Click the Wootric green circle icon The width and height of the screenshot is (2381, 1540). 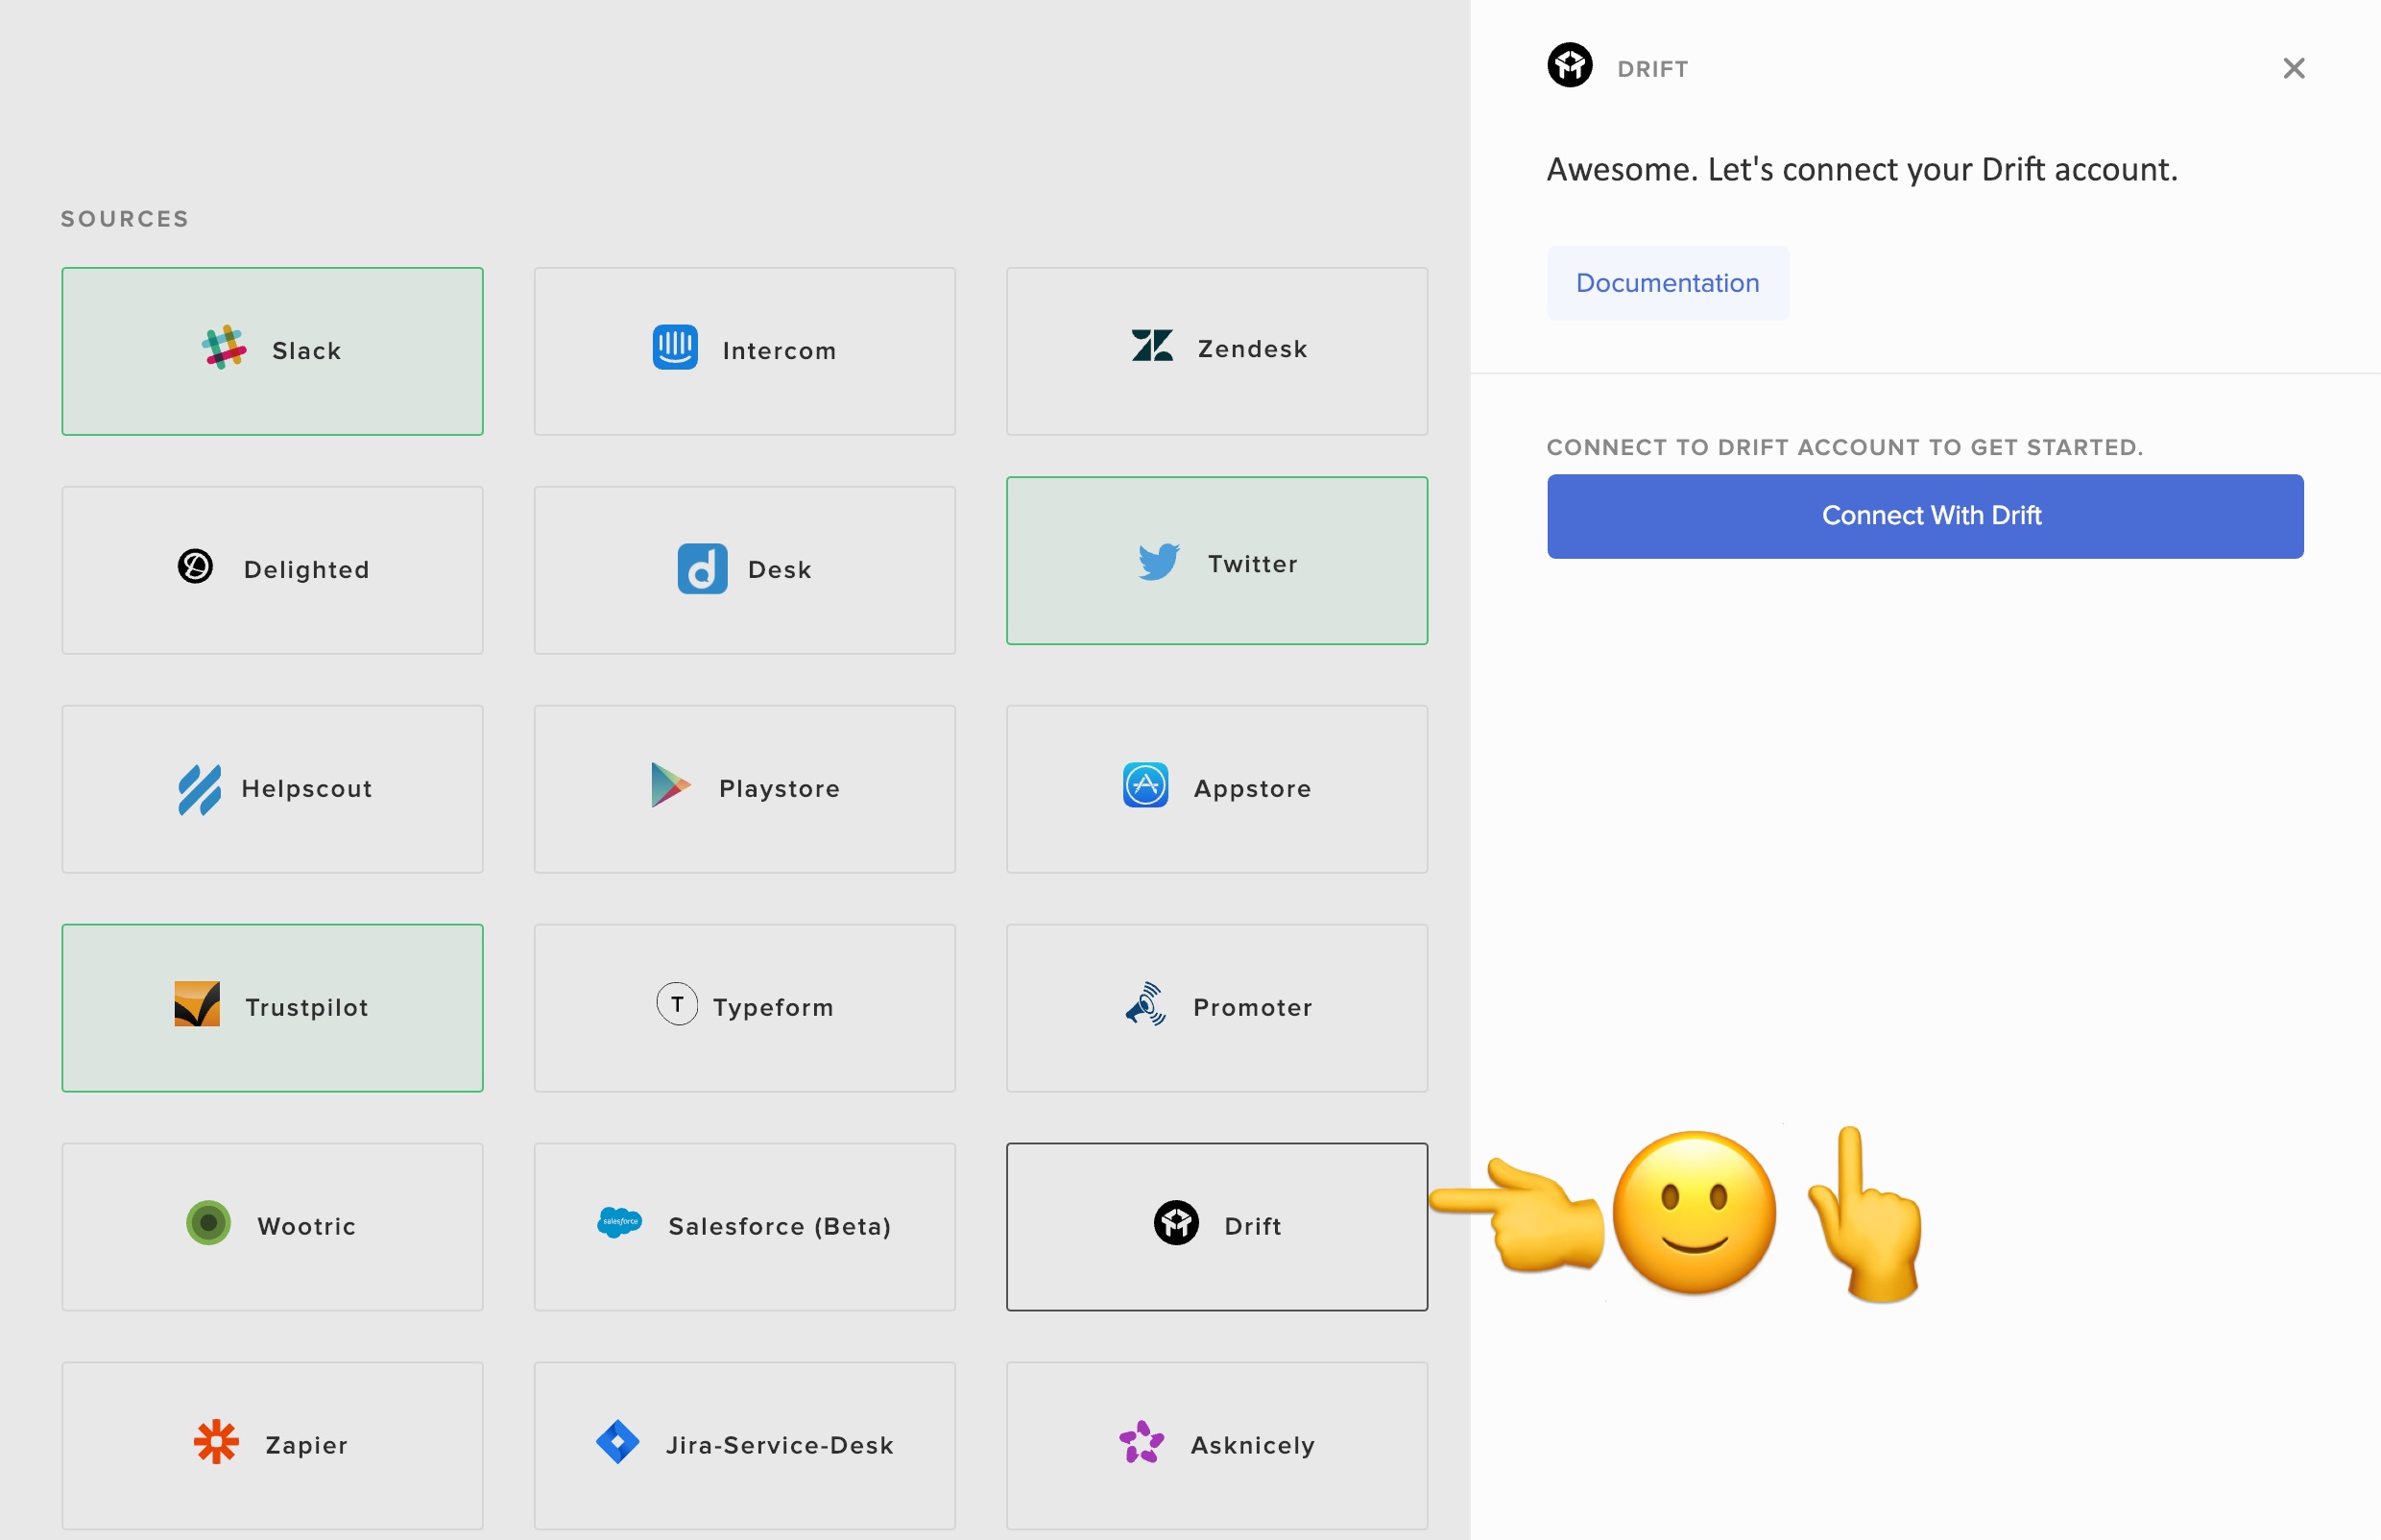[x=208, y=1223]
